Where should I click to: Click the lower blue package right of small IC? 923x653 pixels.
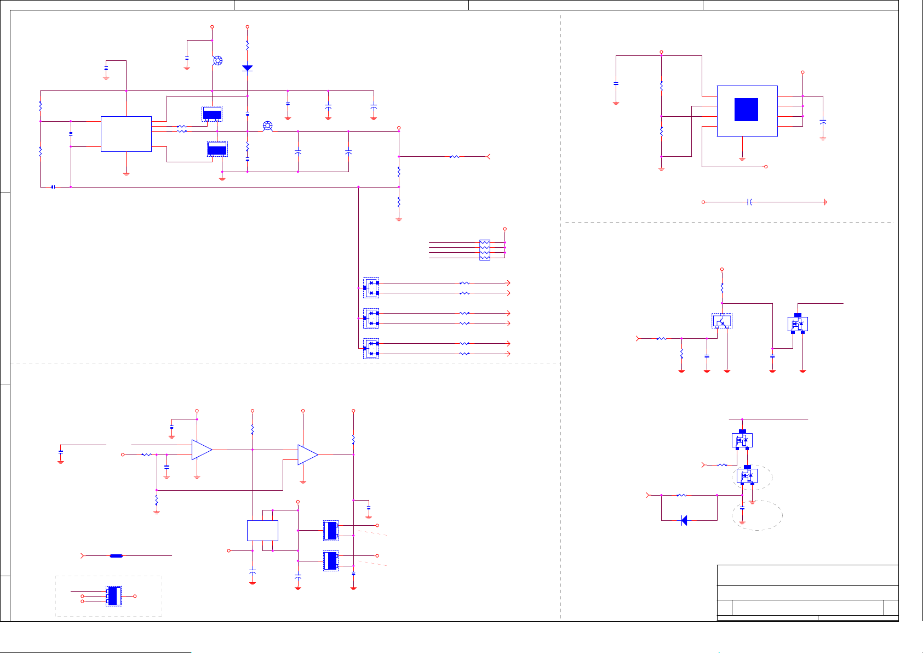tap(330, 561)
